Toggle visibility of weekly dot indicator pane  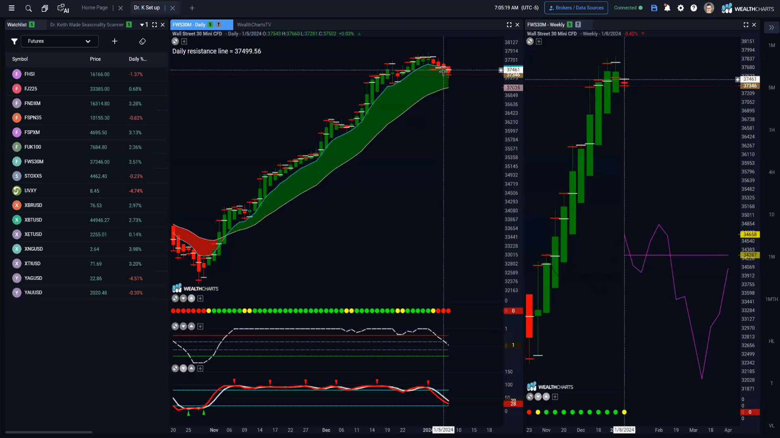point(530,397)
